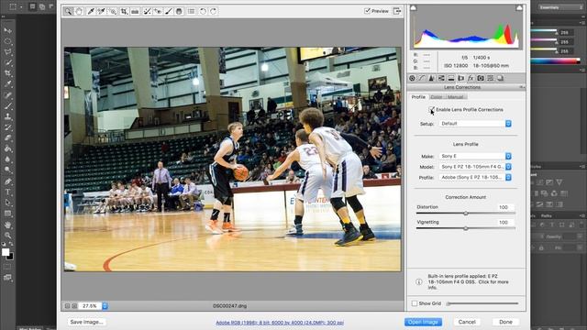Viewport: 587px width, 330px height.
Task: Open the Lens Corrections panel icon
Action: pyautogui.click(x=460, y=78)
